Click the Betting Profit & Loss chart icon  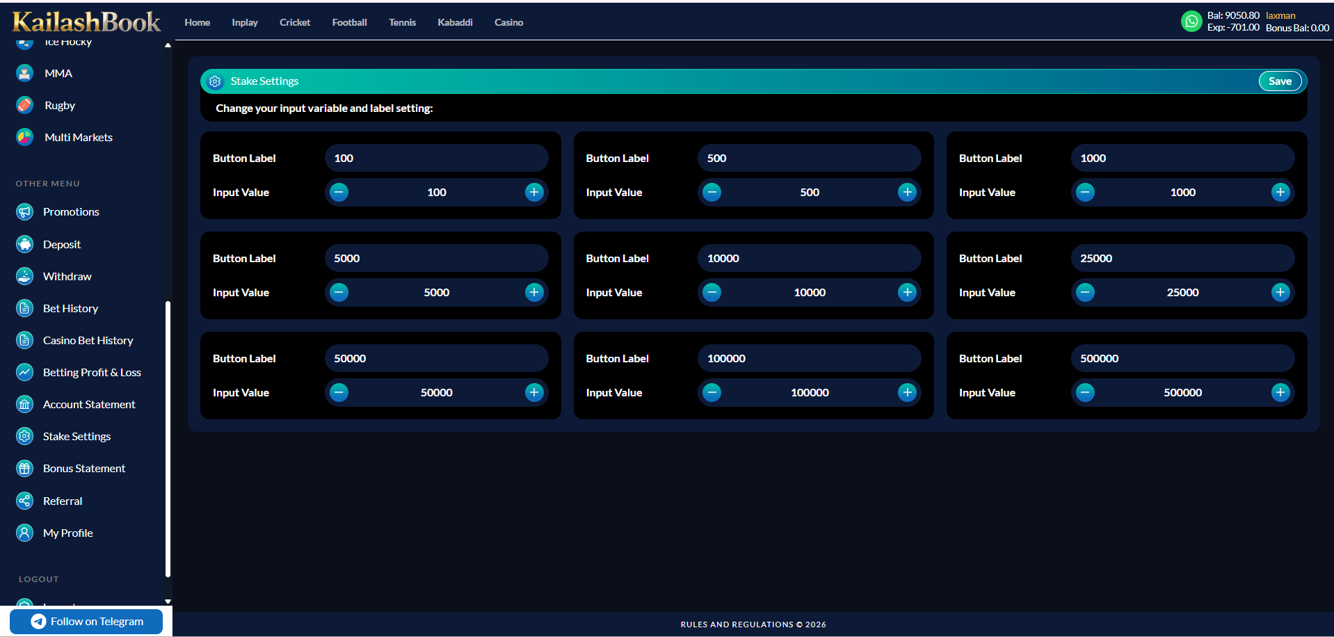[x=25, y=372]
